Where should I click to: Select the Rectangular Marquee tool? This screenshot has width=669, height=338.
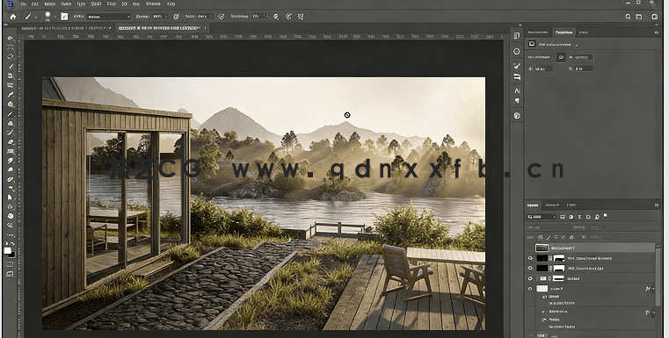pos(11,47)
